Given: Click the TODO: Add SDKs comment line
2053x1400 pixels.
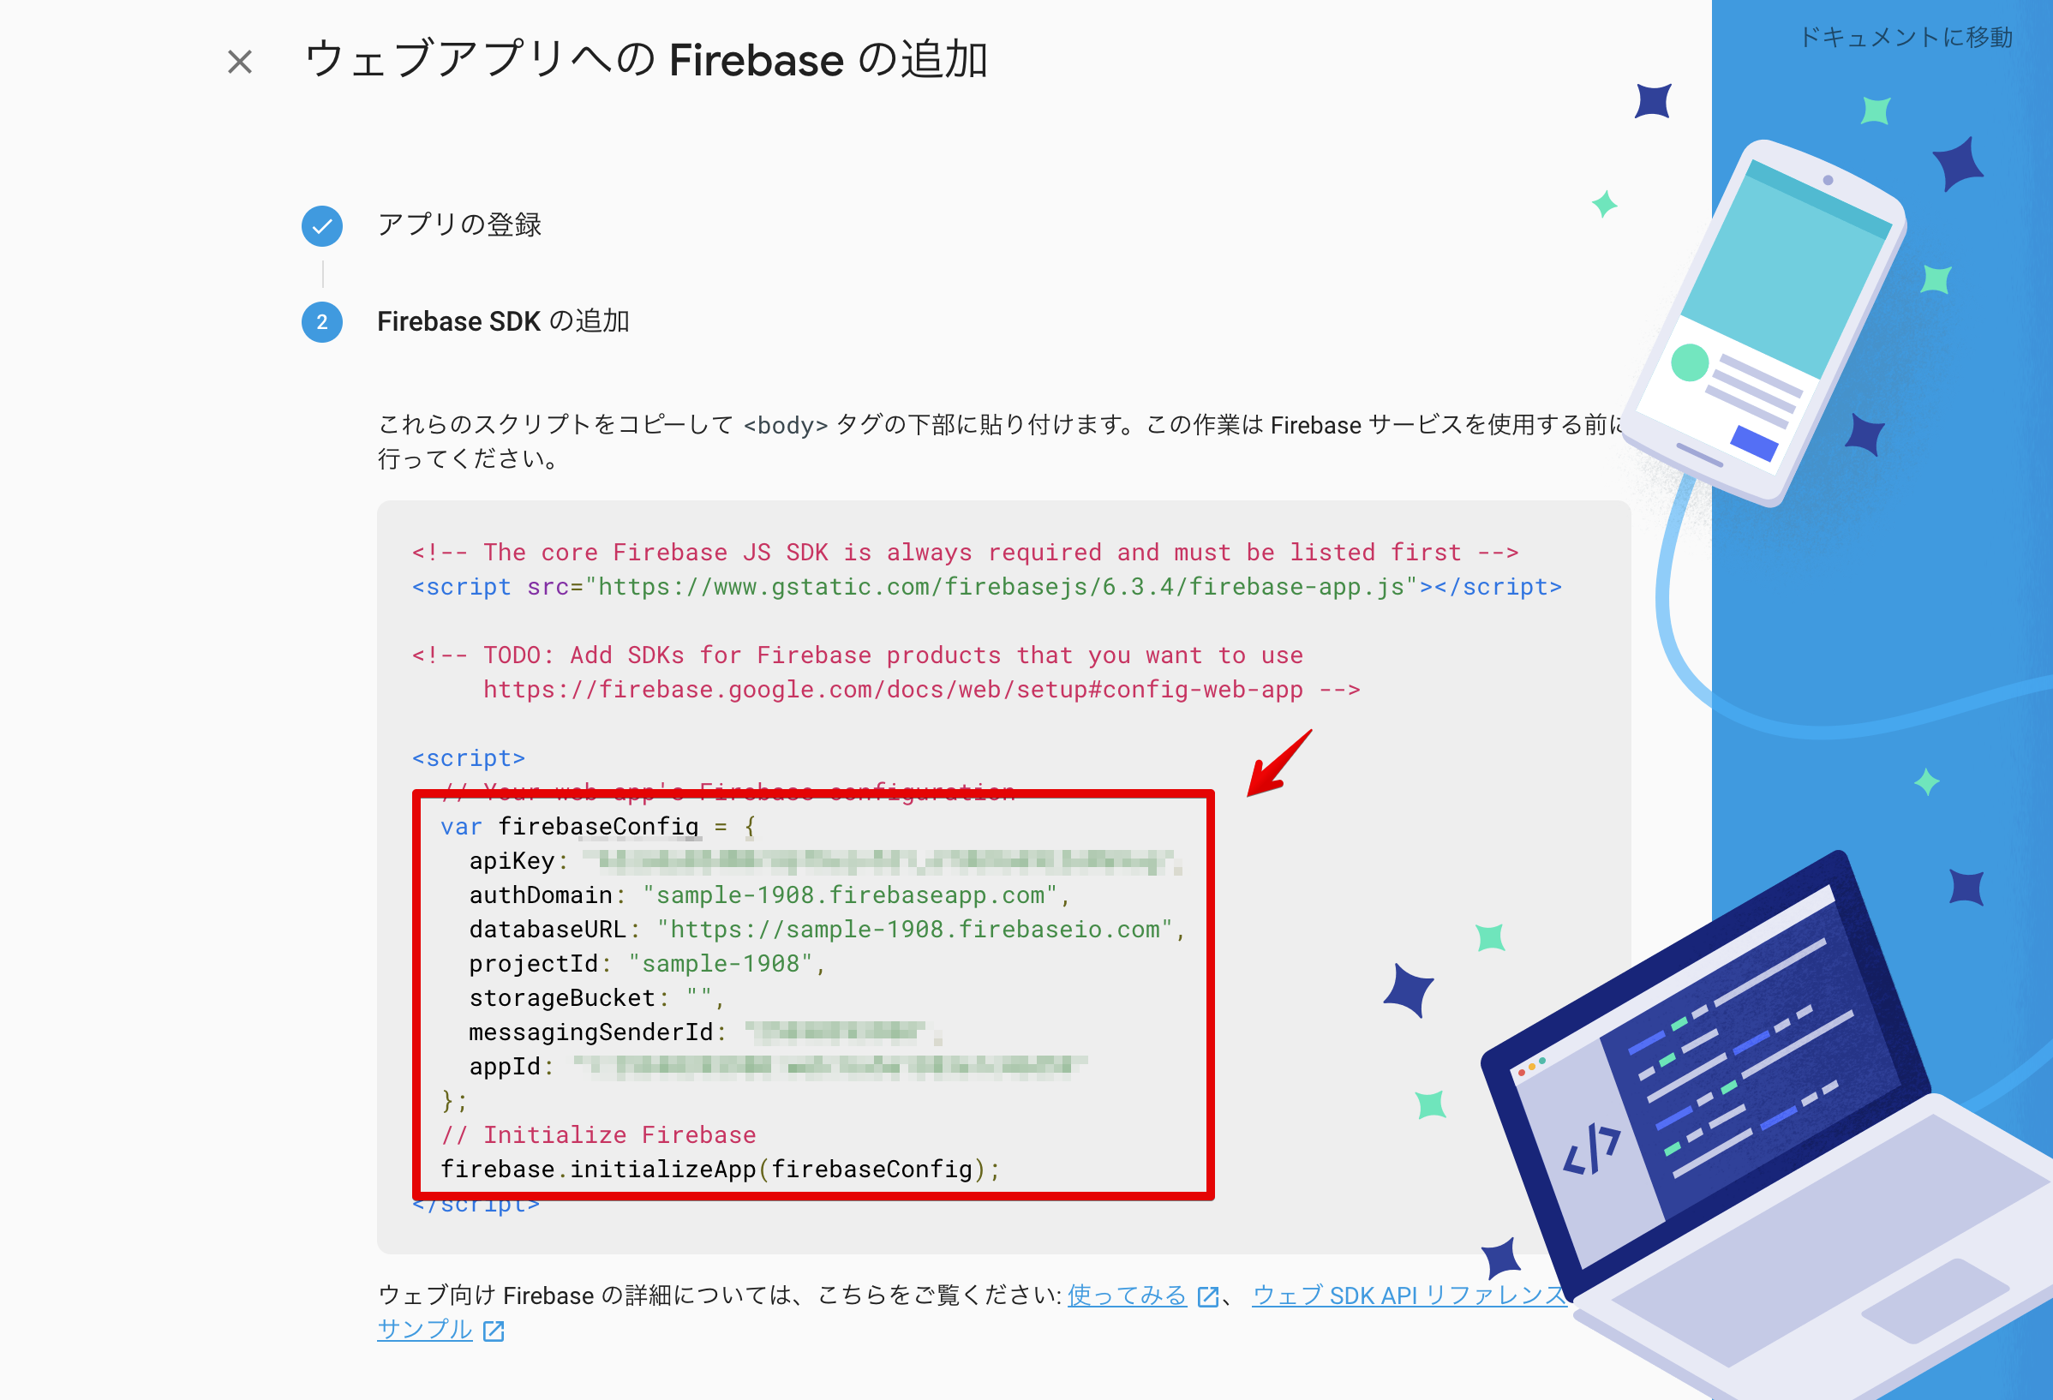Looking at the screenshot, I should click(x=857, y=655).
